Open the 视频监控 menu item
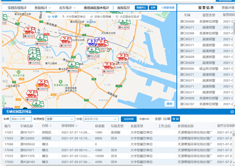Image resolution: width=235 pixels, height=166 pixels. coord(123,8)
